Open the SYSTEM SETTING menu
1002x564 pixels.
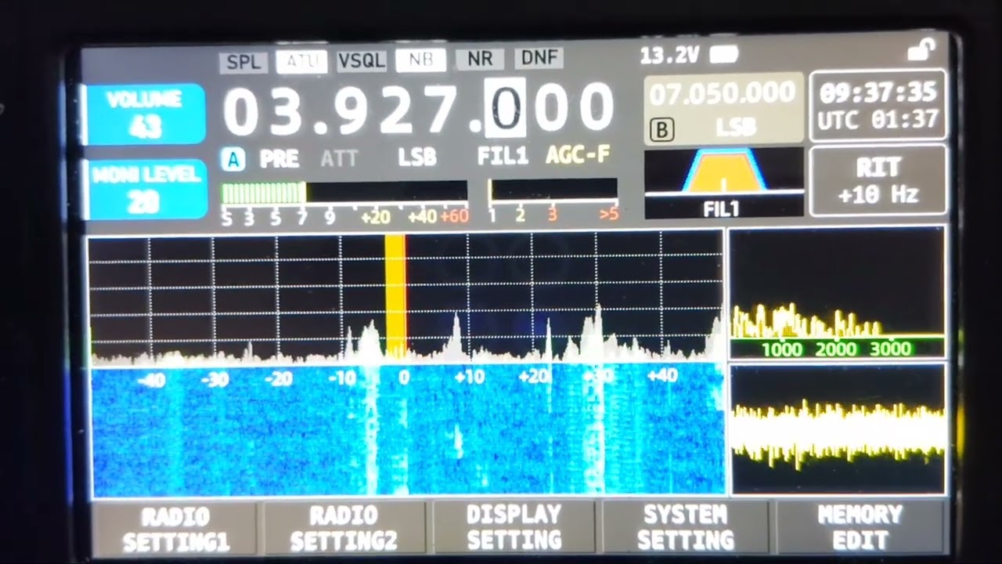point(685,527)
